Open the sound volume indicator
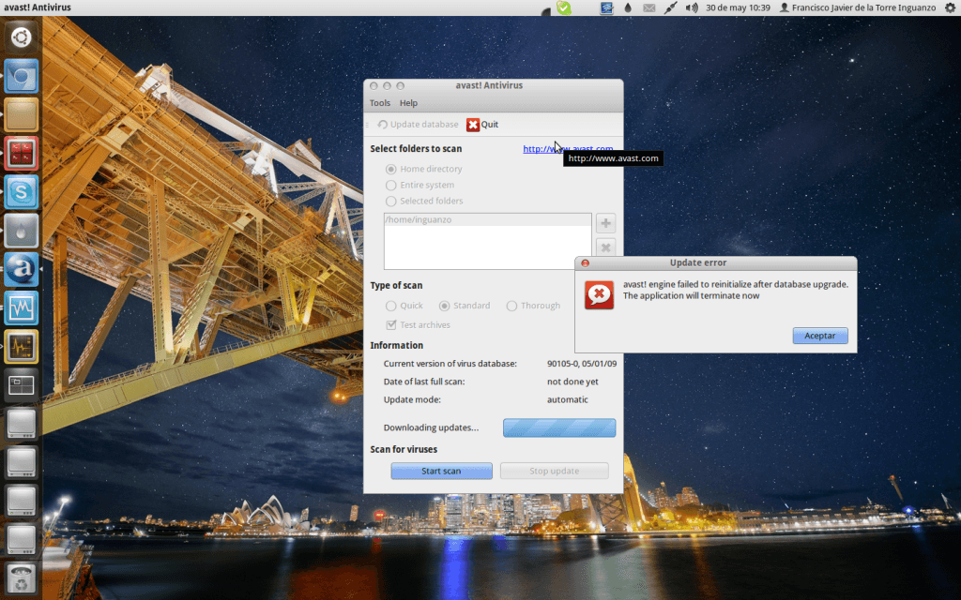Viewport: 961px width, 600px height. (x=692, y=7)
